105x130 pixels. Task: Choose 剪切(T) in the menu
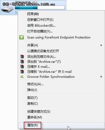tap(32, 98)
